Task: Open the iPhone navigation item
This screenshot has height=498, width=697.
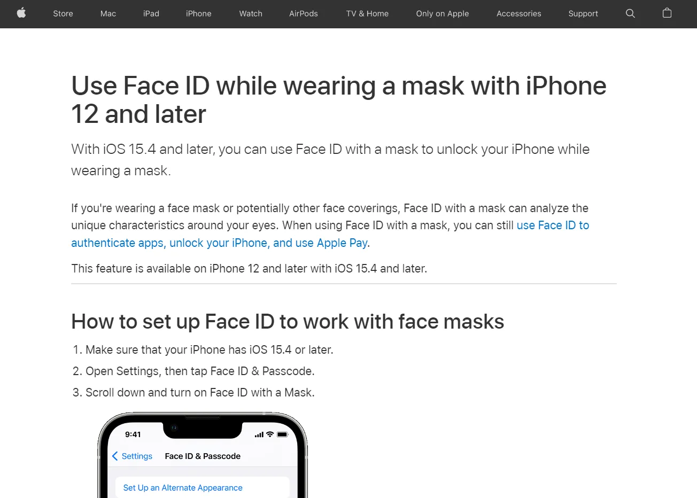Action: (x=198, y=13)
